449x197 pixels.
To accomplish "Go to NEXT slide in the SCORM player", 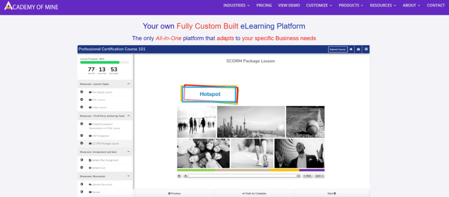I will pyautogui.click(x=319, y=176).
